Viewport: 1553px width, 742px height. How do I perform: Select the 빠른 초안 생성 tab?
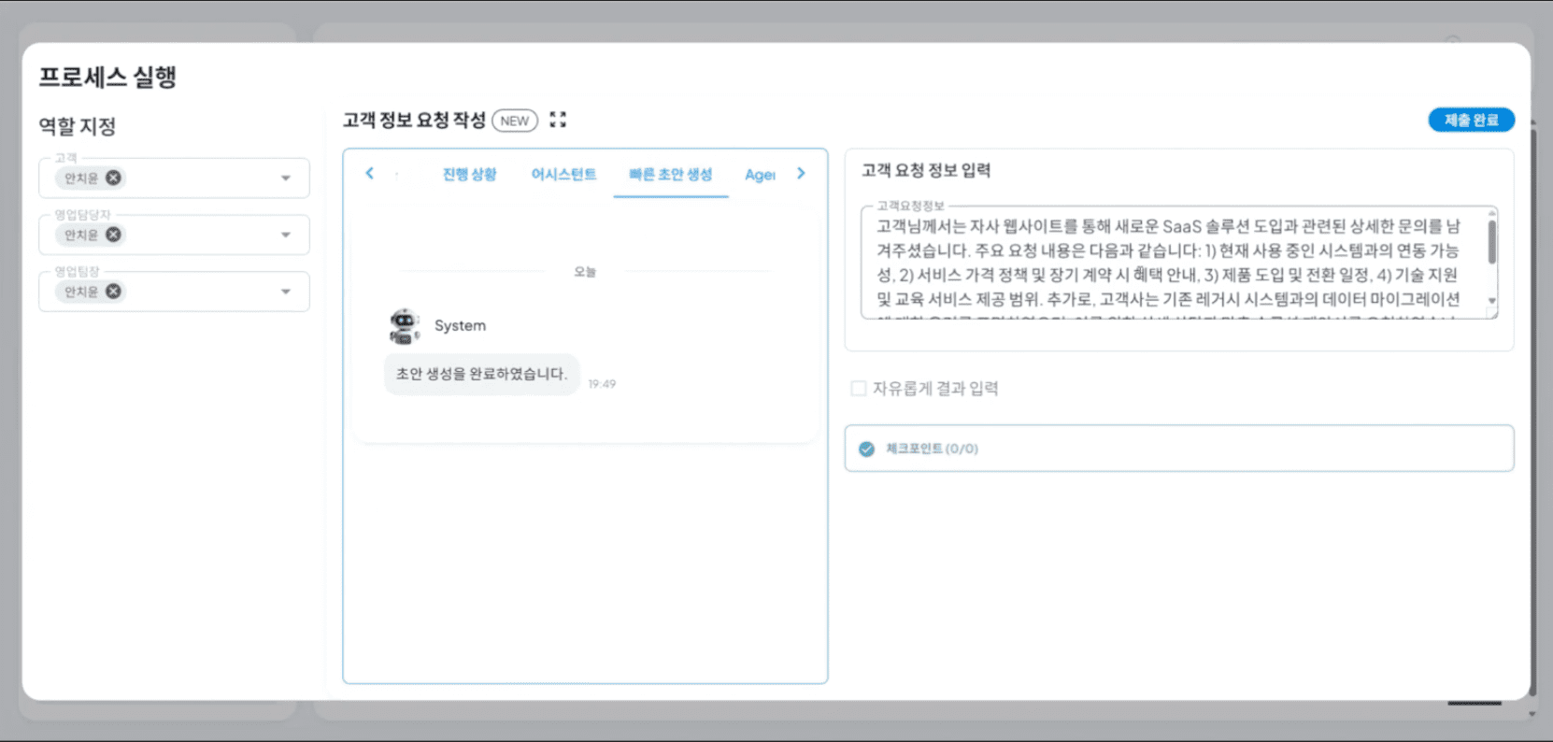tap(670, 174)
